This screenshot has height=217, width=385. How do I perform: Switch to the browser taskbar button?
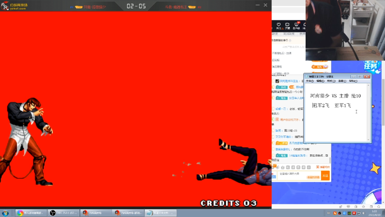(31, 213)
